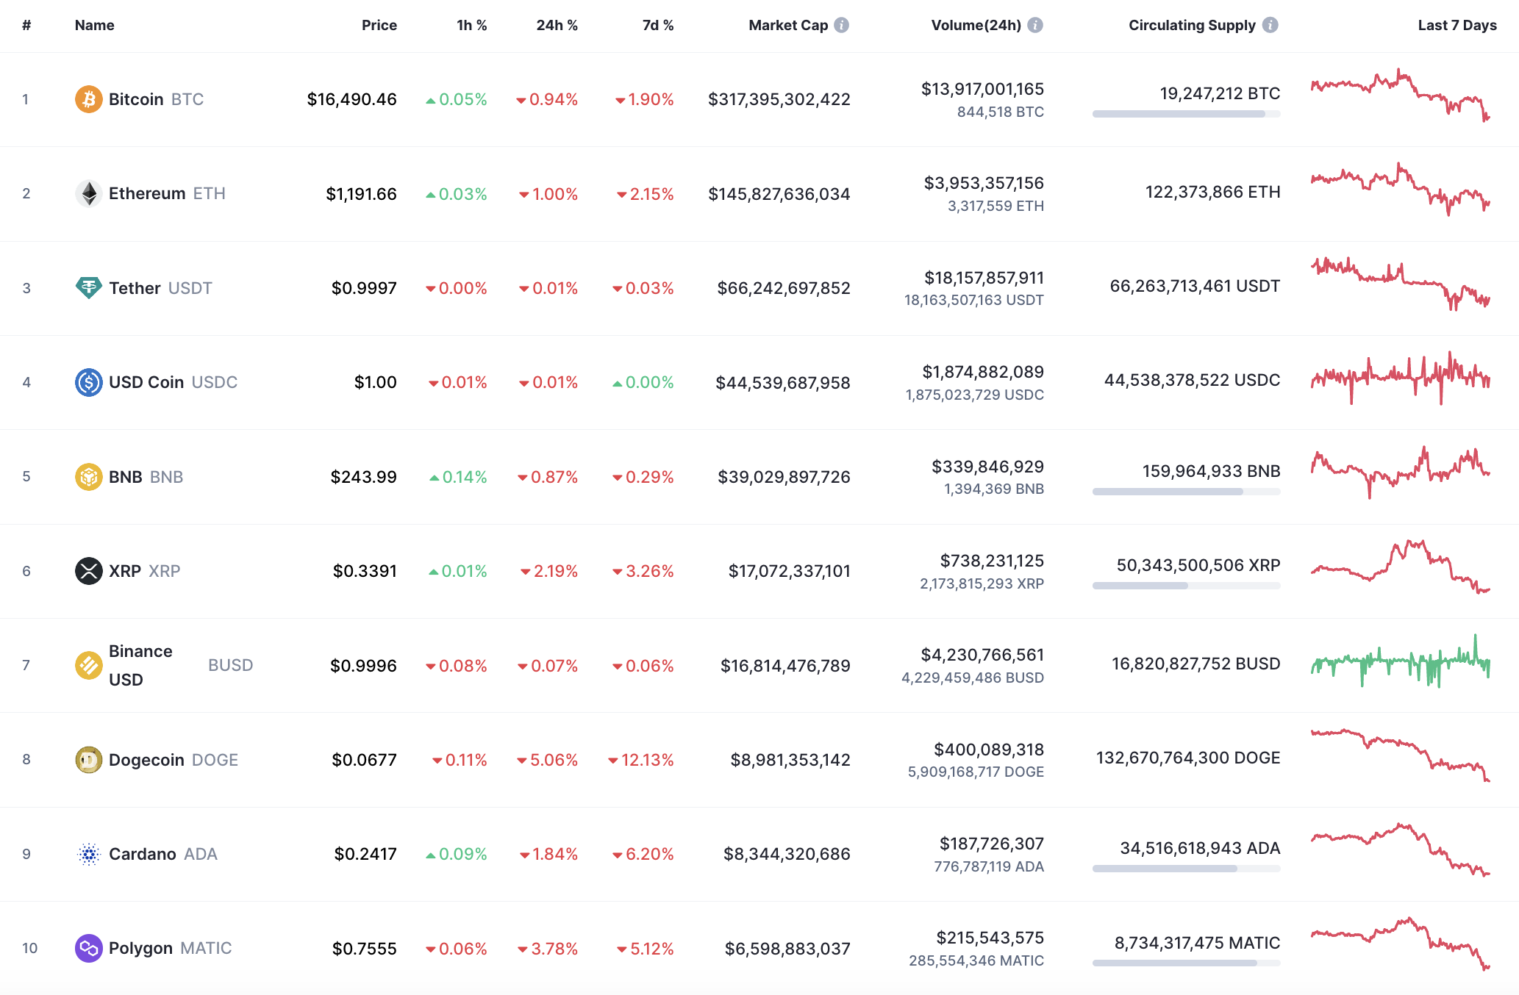Click the Dogecoin DOGE coin logo
This screenshot has width=1519, height=995.
pos(88,760)
